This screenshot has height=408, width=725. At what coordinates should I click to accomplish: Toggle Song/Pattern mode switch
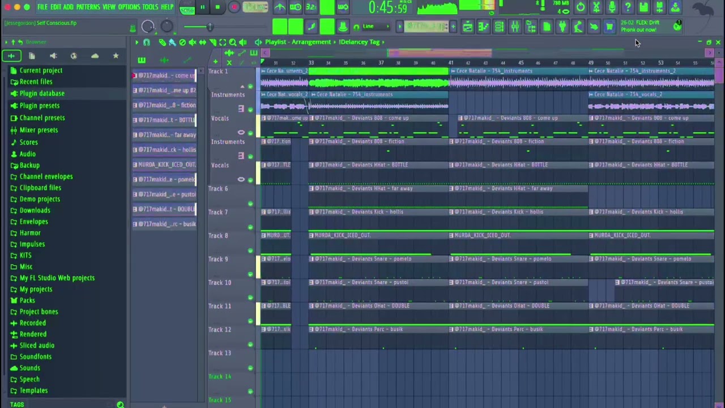pos(187,8)
